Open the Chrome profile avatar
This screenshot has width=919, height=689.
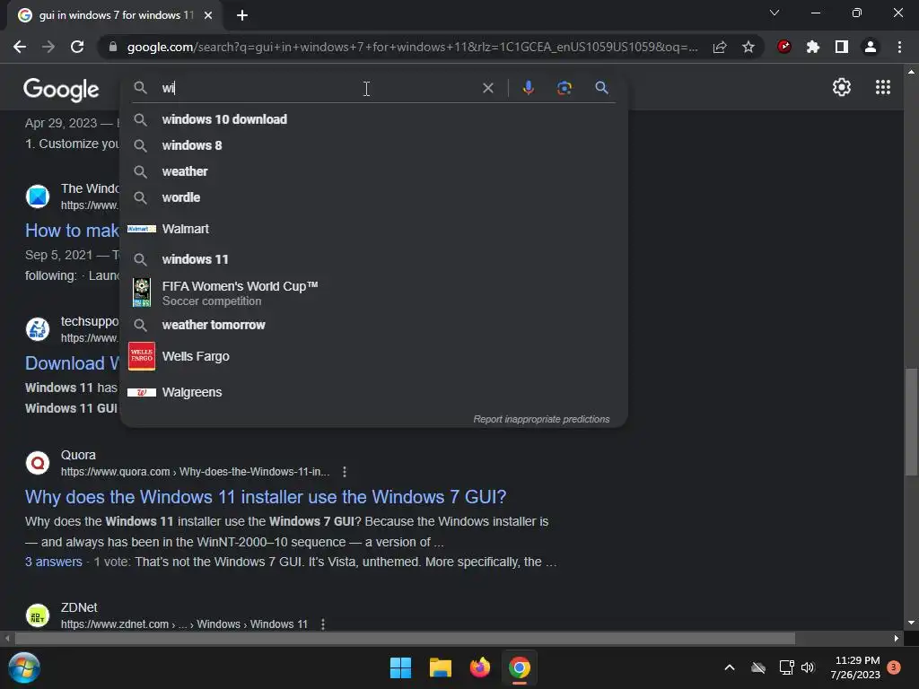[871, 47]
